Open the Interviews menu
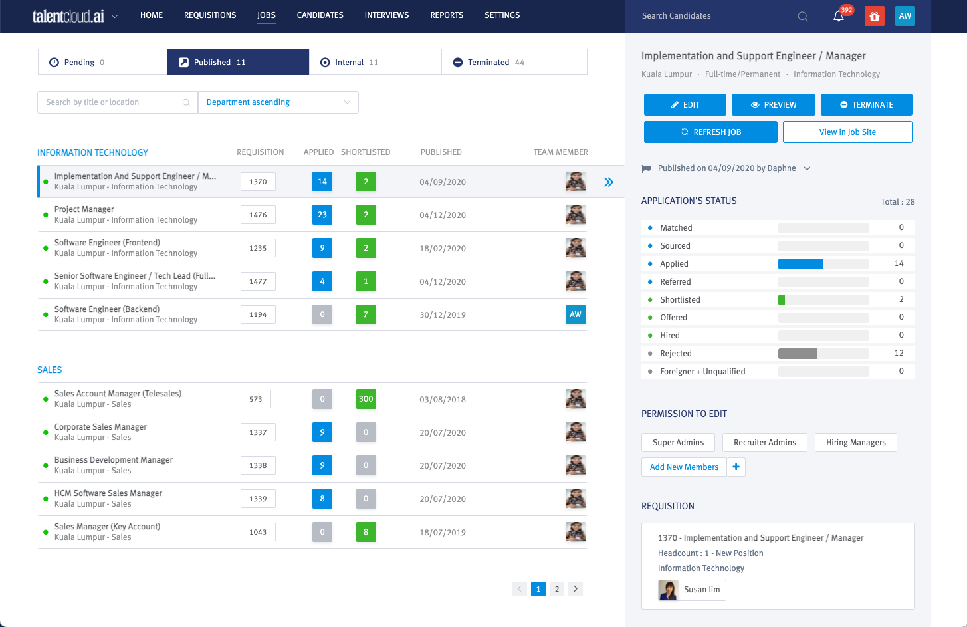Screen dimensions: 967x627 pos(387,15)
